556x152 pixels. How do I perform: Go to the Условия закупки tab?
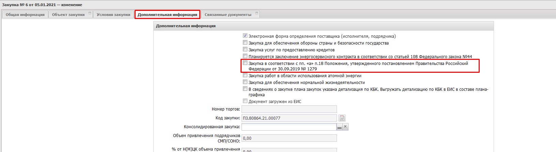113,15
